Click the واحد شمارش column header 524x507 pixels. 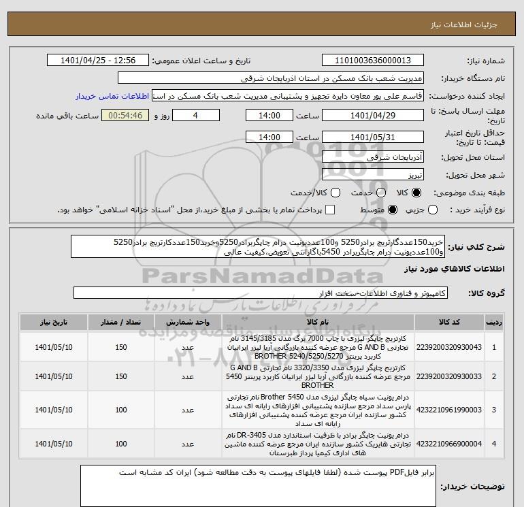(x=188, y=322)
